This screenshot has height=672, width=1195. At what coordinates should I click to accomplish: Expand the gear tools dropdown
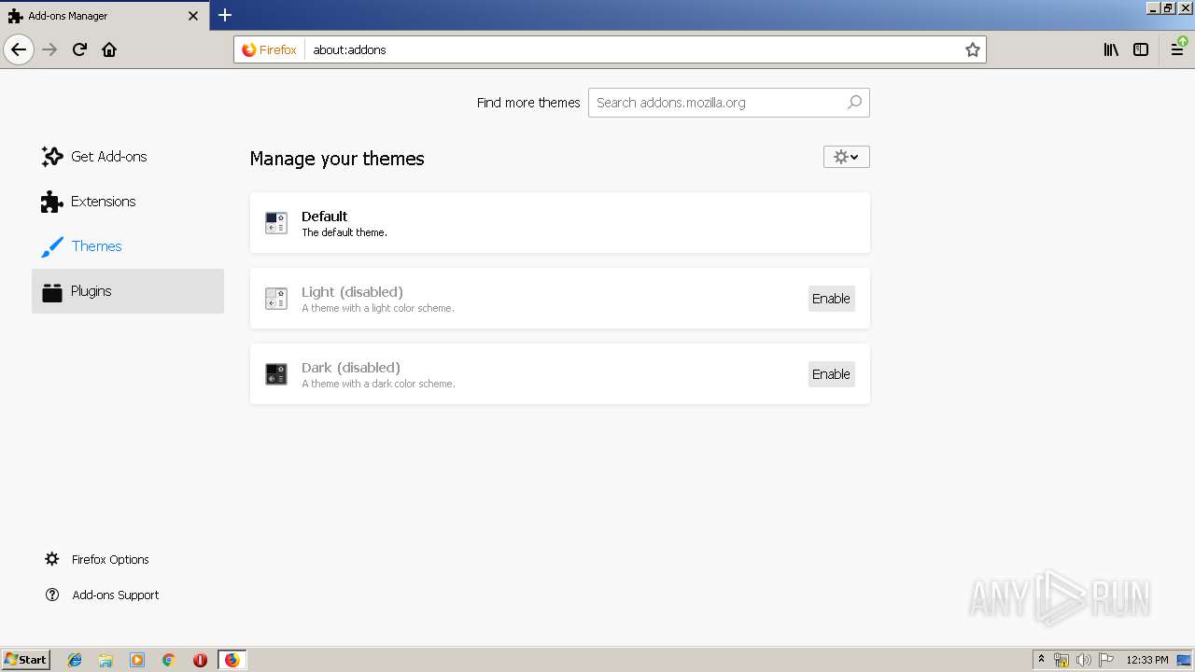pos(846,157)
